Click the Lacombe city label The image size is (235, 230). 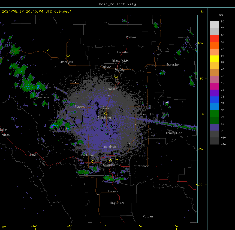pyautogui.click(x=123, y=52)
